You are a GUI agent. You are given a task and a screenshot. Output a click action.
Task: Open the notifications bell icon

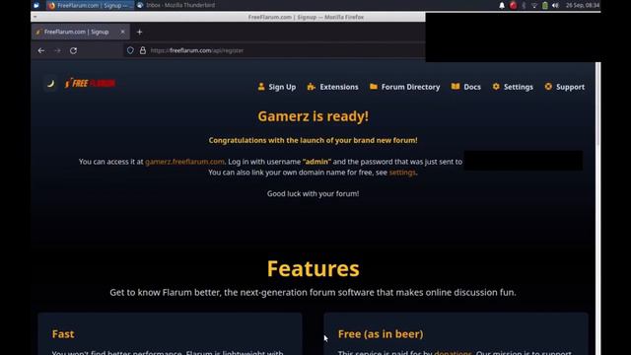click(502, 5)
